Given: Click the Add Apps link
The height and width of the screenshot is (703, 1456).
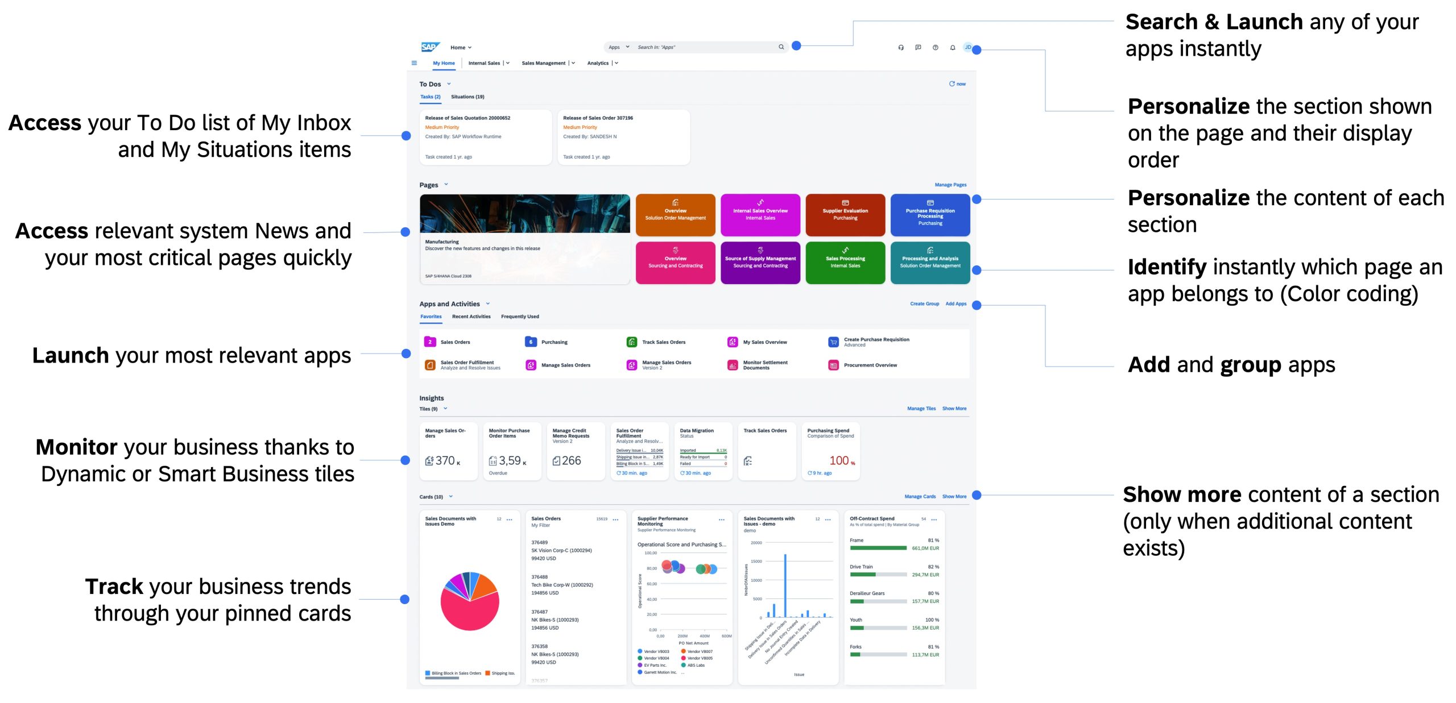Looking at the screenshot, I should coord(955,304).
